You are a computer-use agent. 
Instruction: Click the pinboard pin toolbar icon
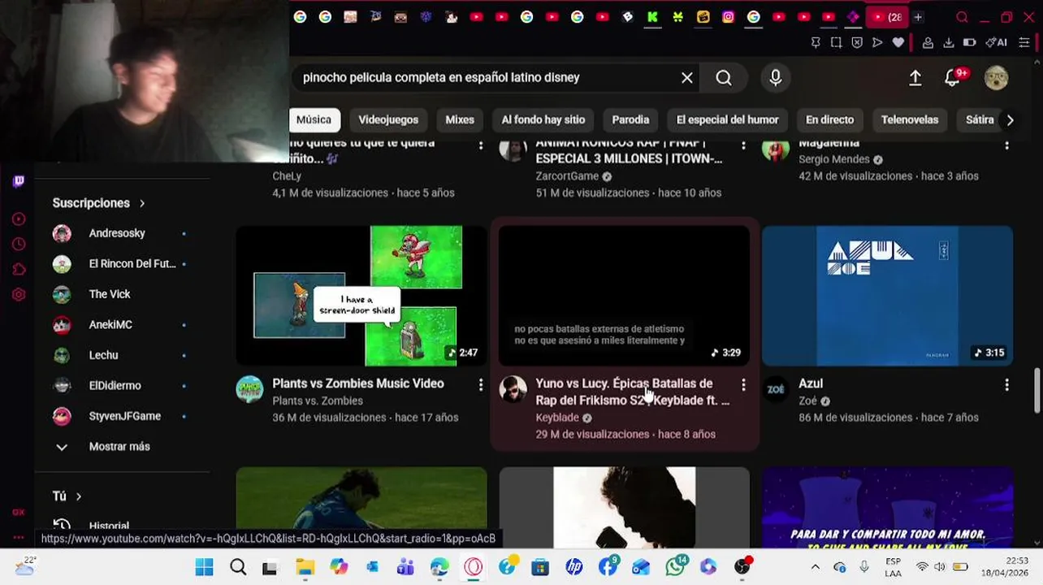(816, 42)
